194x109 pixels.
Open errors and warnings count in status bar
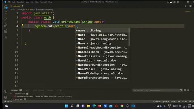(x=8, y=102)
